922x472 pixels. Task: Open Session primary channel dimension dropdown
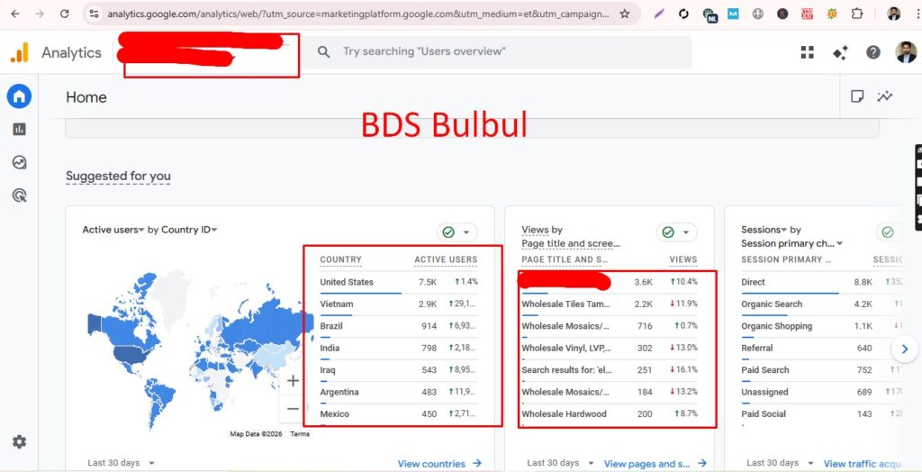pos(792,243)
